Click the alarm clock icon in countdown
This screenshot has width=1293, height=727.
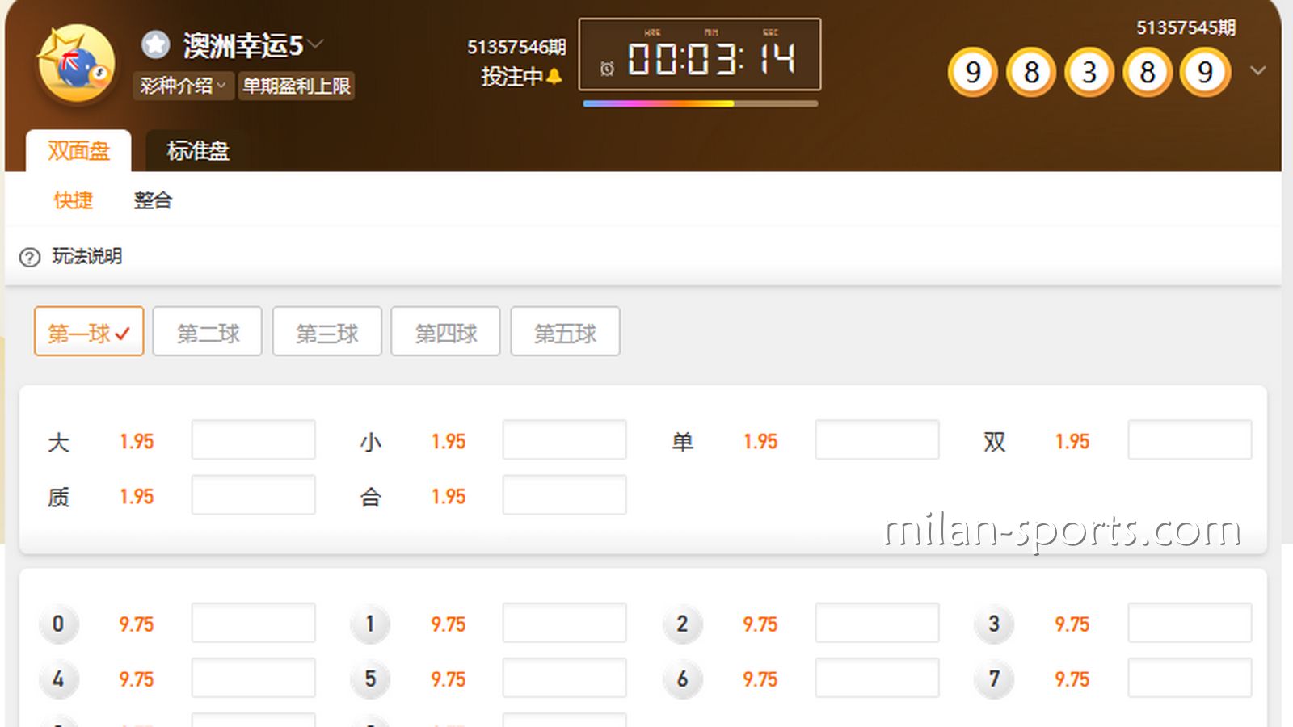click(x=607, y=69)
